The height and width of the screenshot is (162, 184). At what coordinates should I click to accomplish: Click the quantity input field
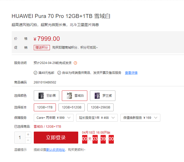tap(20, 138)
